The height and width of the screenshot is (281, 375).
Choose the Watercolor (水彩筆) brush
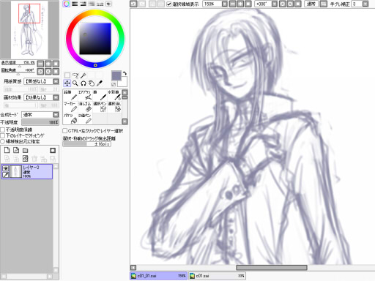coord(114,95)
